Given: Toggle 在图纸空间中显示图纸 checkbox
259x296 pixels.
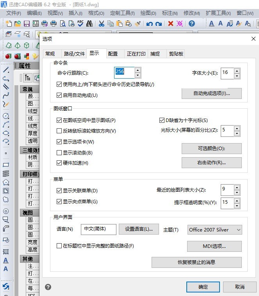Looking at the screenshot, I should tap(59, 120).
